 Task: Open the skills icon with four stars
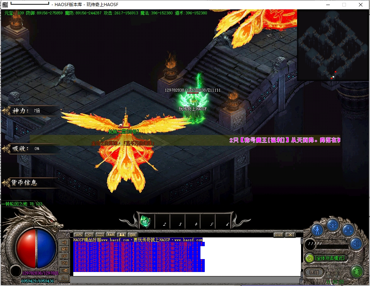pos(348,230)
